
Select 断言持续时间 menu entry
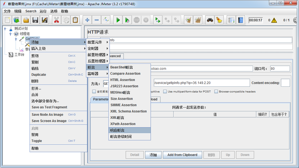click(130, 137)
